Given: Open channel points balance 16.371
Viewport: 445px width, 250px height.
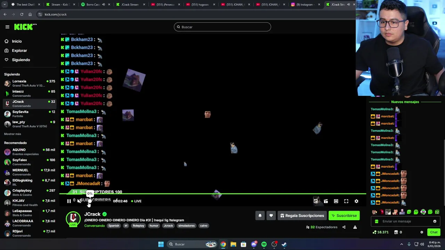Looking at the screenshot, I should pyautogui.click(x=380, y=232).
